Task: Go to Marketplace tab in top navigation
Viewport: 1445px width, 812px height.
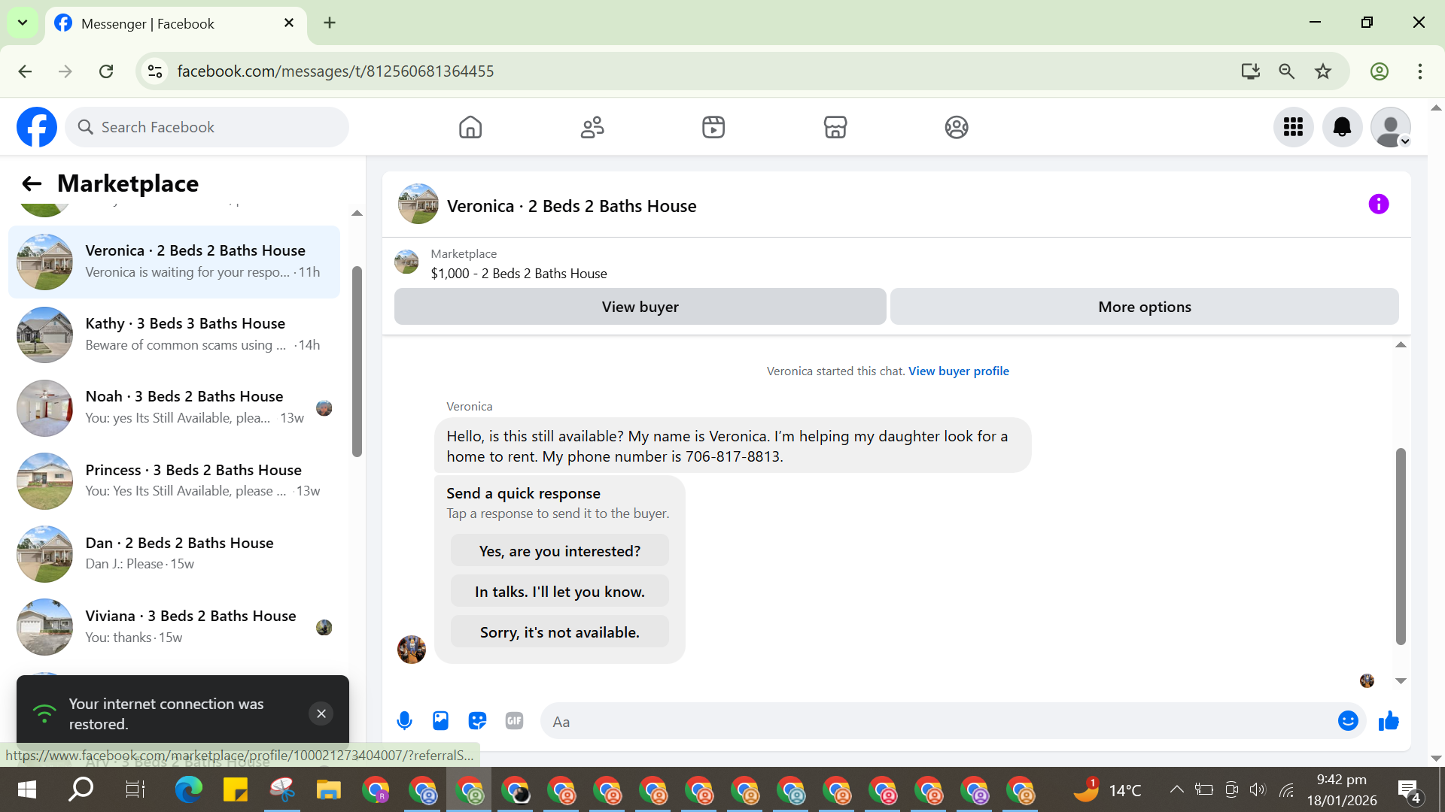Action: [x=835, y=127]
